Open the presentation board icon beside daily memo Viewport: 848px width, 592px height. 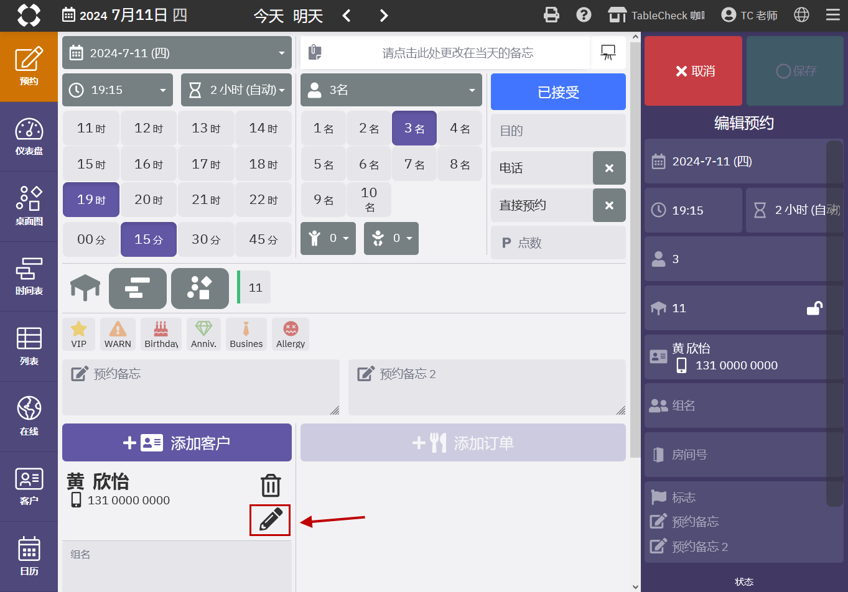(608, 53)
